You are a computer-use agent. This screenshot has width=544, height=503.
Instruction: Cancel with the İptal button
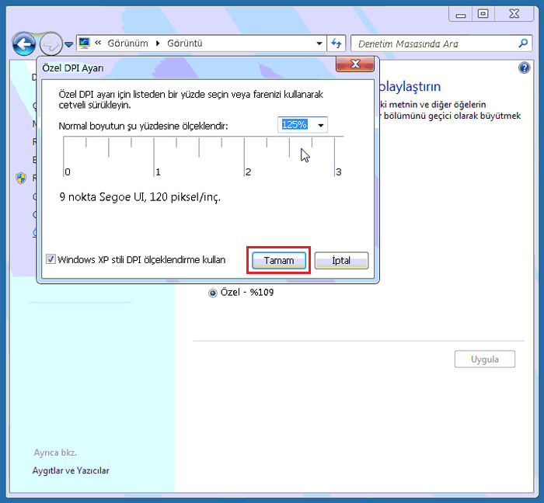tap(341, 260)
